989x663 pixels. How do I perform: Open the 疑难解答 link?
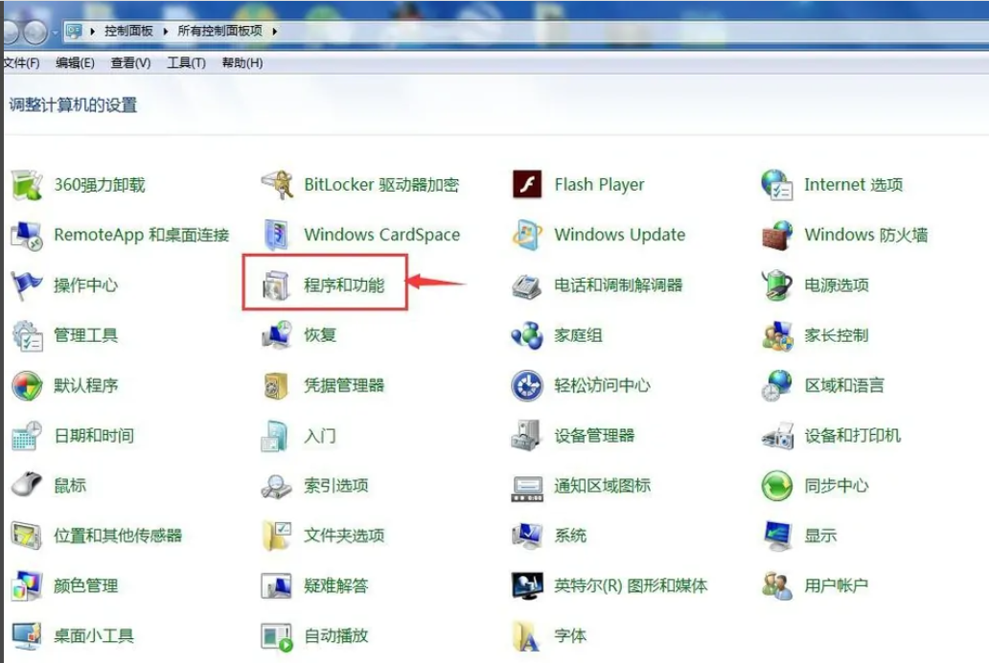335,585
